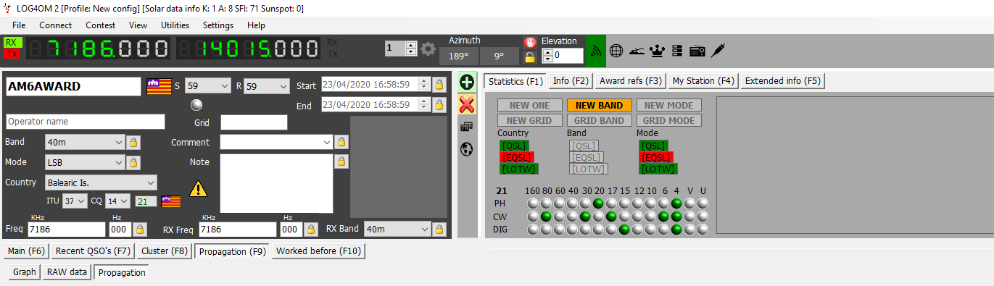Click the red stop-hand rotator icon
This screenshot has height=286, width=994.
530,42
